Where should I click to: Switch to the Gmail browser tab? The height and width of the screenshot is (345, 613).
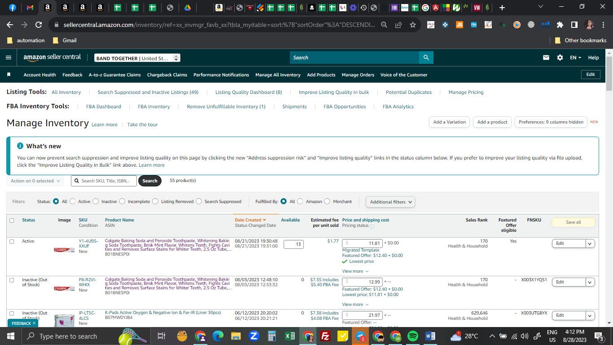point(30,8)
